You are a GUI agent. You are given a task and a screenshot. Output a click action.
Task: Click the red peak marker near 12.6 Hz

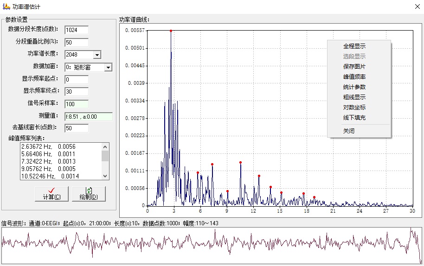259,176
